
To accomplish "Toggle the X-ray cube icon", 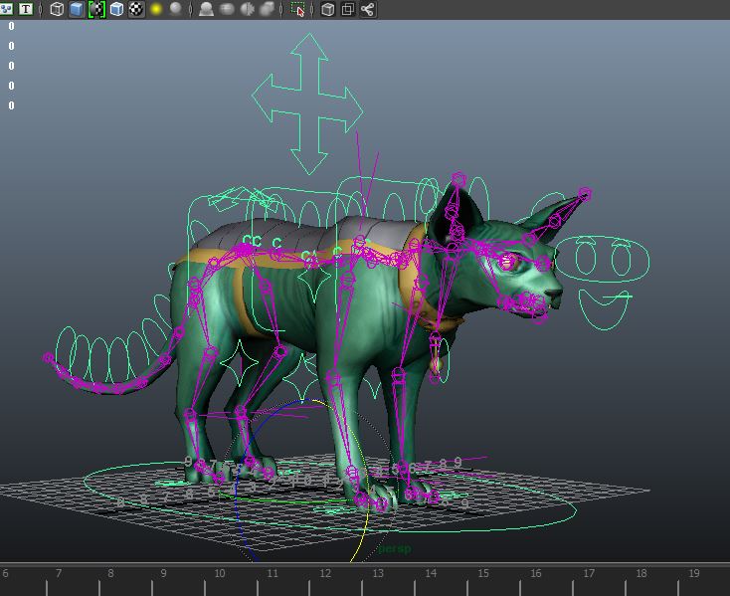I will coord(327,9).
